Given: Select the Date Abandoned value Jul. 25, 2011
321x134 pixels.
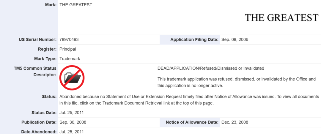Looking at the screenshot, I should coord(72,132).
